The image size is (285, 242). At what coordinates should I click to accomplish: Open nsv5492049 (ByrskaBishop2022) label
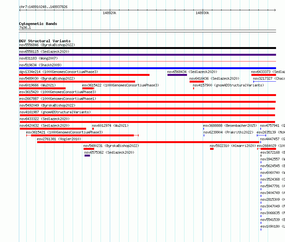(x=47, y=105)
